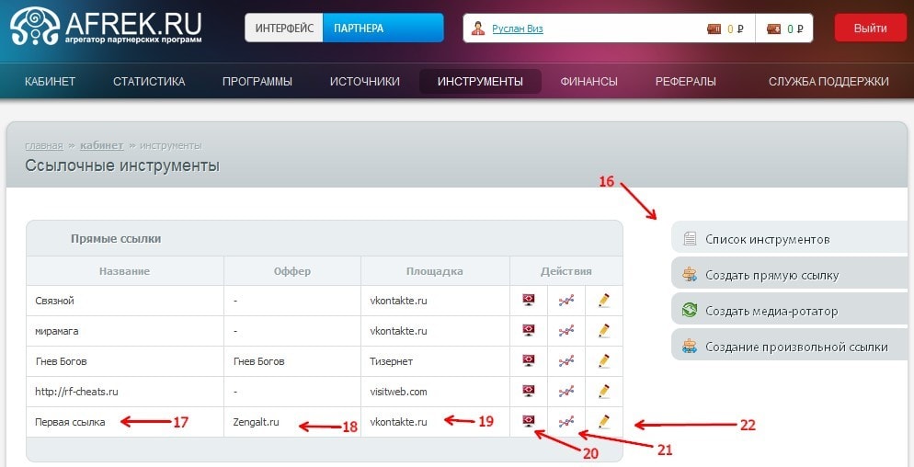This screenshot has width=914, height=467.
Task: Click the Оффер column header
Action: (x=292, y=271)
